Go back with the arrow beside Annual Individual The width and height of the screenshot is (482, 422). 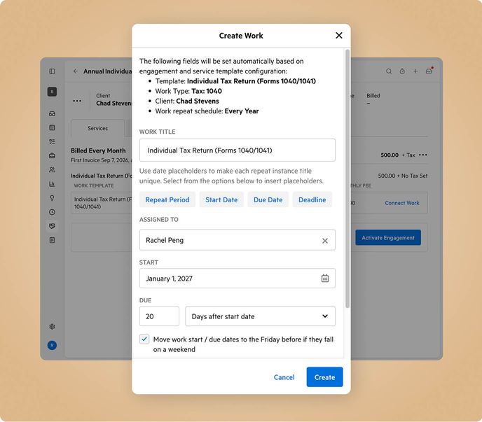point(76,71)
